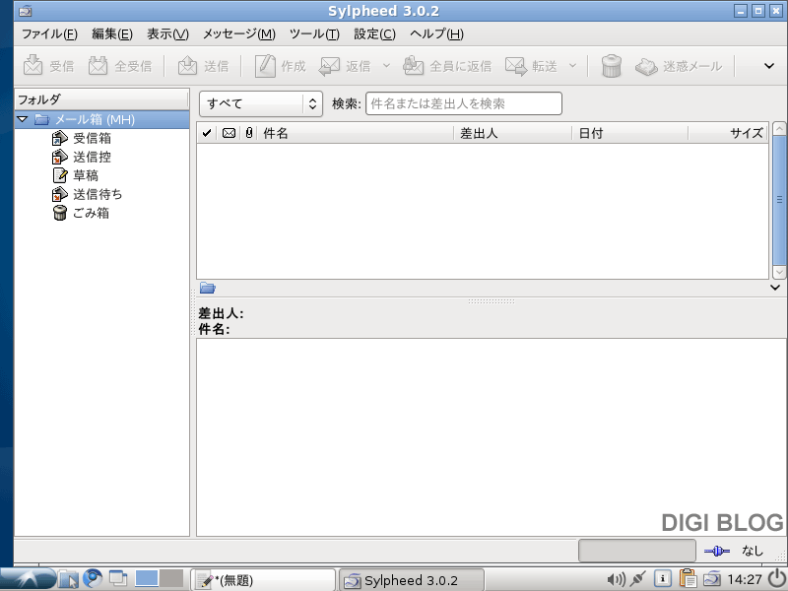Click the message list vertical scrollbar thumb
Image resolution: width=788 pixels, height=591 pixels.
coord(779,200)
